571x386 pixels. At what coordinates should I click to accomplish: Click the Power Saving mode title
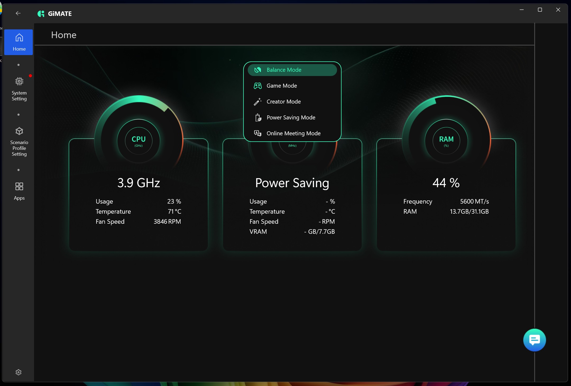point(292,183)
